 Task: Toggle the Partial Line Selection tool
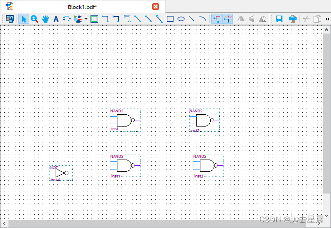(217, 19)
